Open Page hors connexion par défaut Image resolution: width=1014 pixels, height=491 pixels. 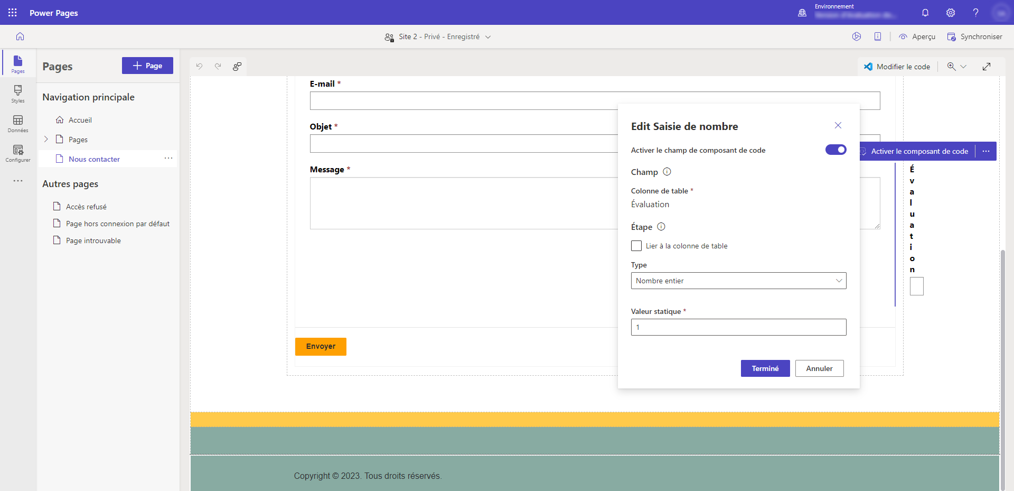[118, 224]
